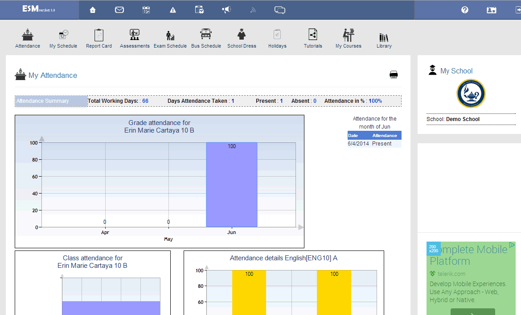Click the Attendance column header in month table
Screen dimensions: 521x315
click(x=385, y=135)
